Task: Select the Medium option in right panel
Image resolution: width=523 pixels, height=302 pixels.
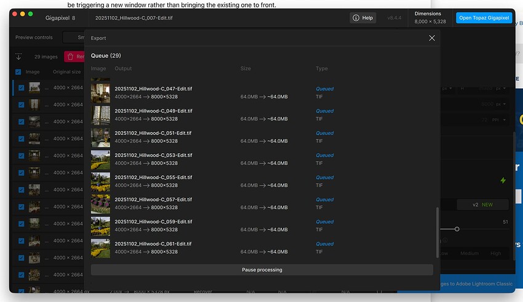Action: [469, 253]
